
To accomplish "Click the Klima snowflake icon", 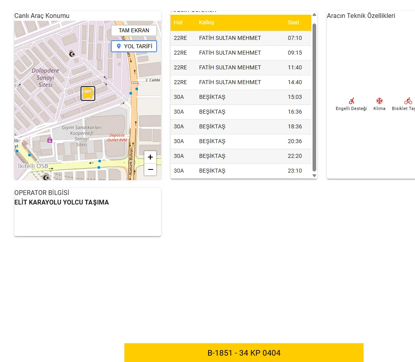I will pos(380,101).
